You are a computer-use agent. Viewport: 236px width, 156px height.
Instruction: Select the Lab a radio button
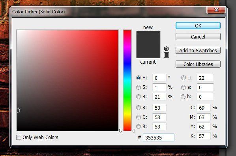pos(184,87)
